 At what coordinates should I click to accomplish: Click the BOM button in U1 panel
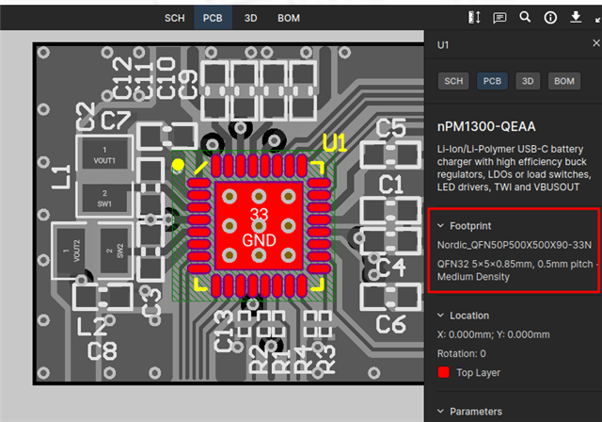click(x=564, y=81)
